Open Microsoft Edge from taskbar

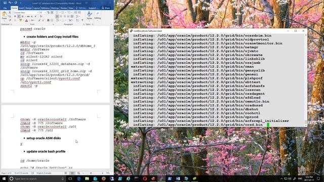click(79, 178)
